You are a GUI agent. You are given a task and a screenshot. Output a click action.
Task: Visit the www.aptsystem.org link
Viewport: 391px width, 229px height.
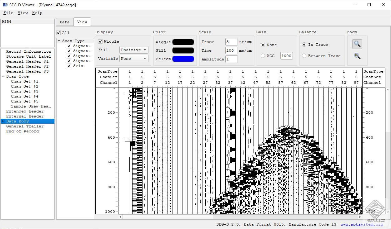pyautogui.click(x=361, y=224)
